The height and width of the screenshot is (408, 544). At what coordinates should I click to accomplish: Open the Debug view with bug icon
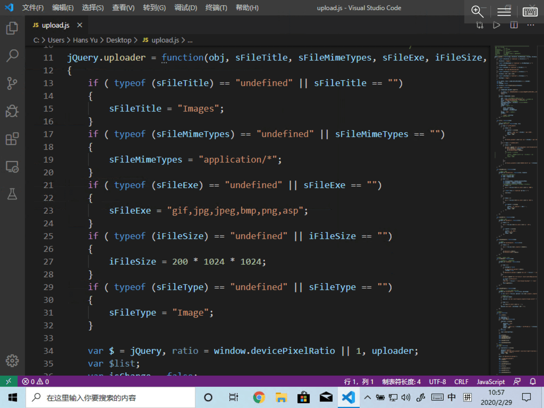tap(12, 111)
